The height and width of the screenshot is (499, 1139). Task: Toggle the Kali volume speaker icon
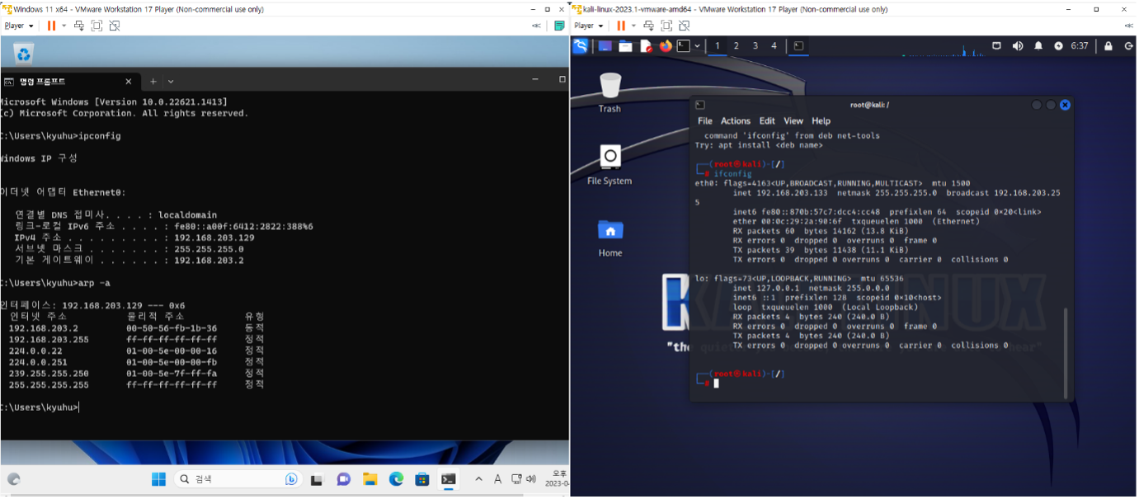(1018, 46)
